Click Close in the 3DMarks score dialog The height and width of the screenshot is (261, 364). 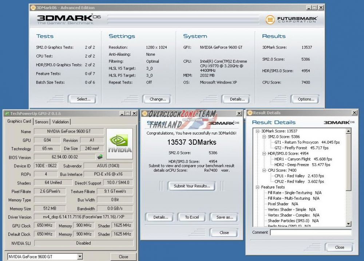223,233
